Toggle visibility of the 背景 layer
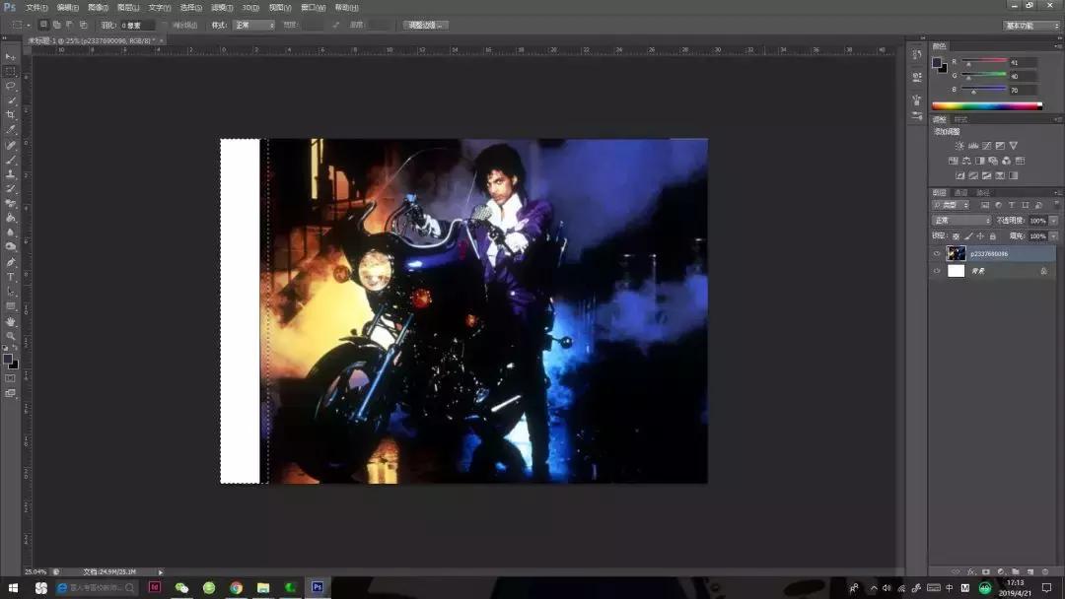 [937, 270]
